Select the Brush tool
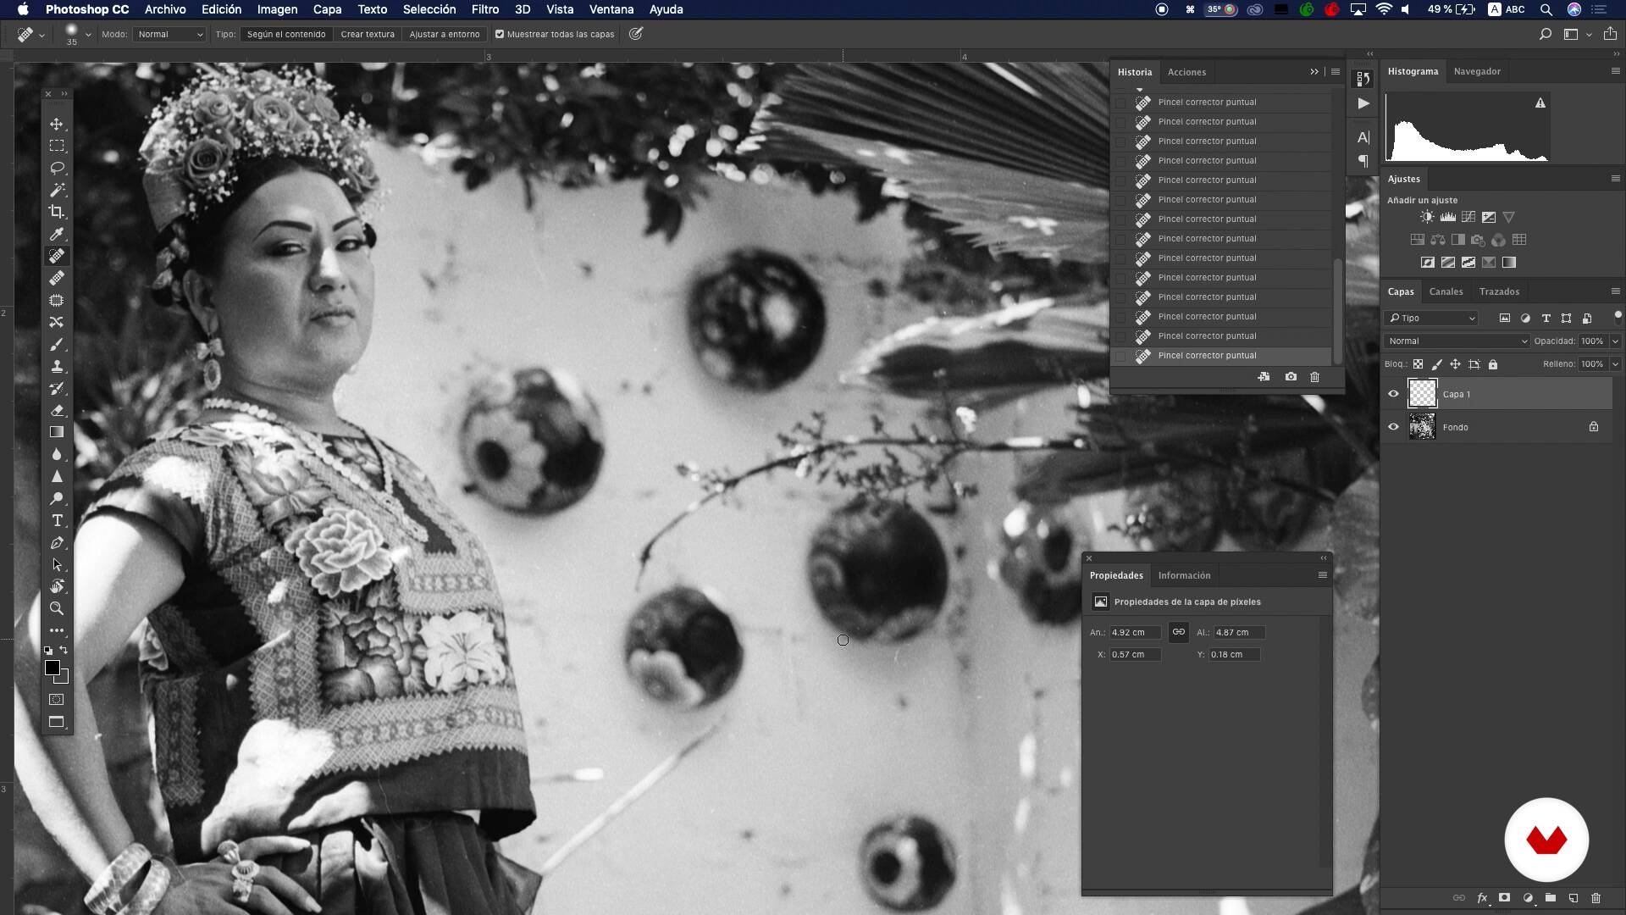This screenshot has width=1626, height=915. 57,344
